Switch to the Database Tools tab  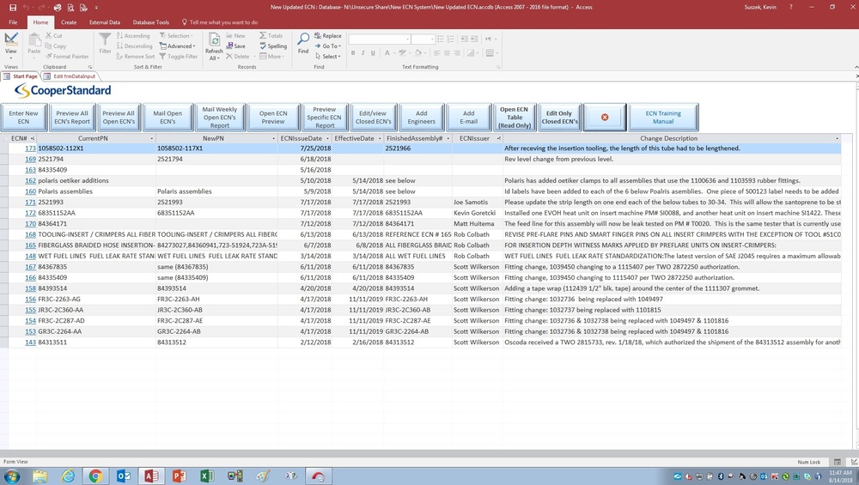151,22
